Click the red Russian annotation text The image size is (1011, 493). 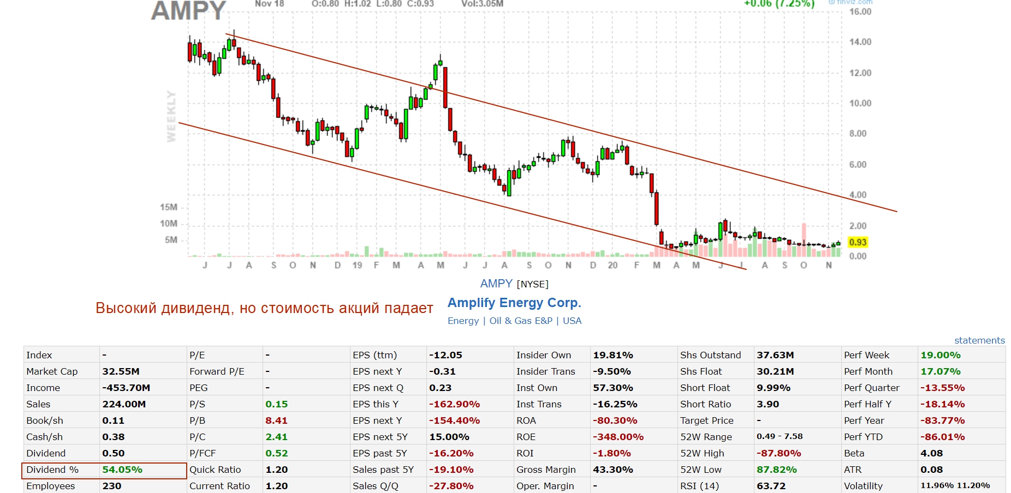click(264, 308)
